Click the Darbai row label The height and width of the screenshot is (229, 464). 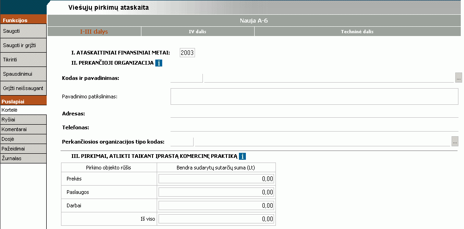pos(74,205)
